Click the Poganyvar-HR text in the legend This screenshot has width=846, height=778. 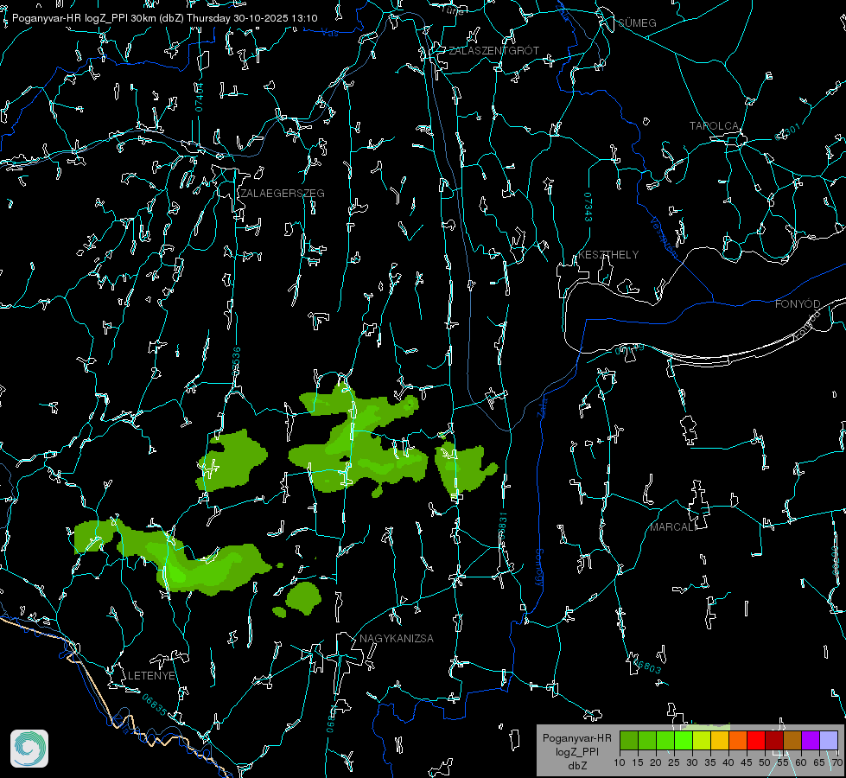576,737
